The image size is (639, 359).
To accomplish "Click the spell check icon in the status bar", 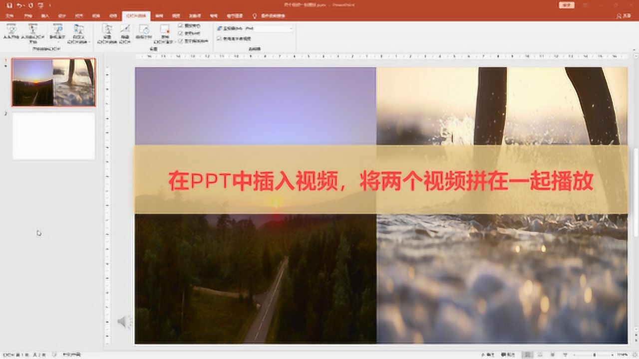I will click(x=54, y=355).
